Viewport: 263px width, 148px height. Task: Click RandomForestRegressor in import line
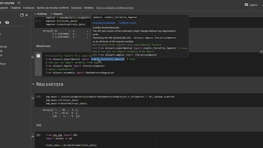100,73
